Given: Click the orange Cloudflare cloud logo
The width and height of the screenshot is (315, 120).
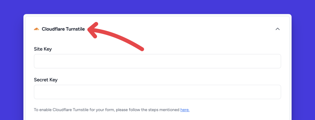Looking at the screenshot, I should pos(36,29).
